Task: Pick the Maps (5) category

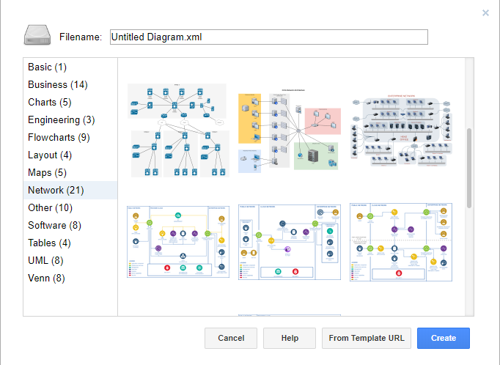Action: 47,173
